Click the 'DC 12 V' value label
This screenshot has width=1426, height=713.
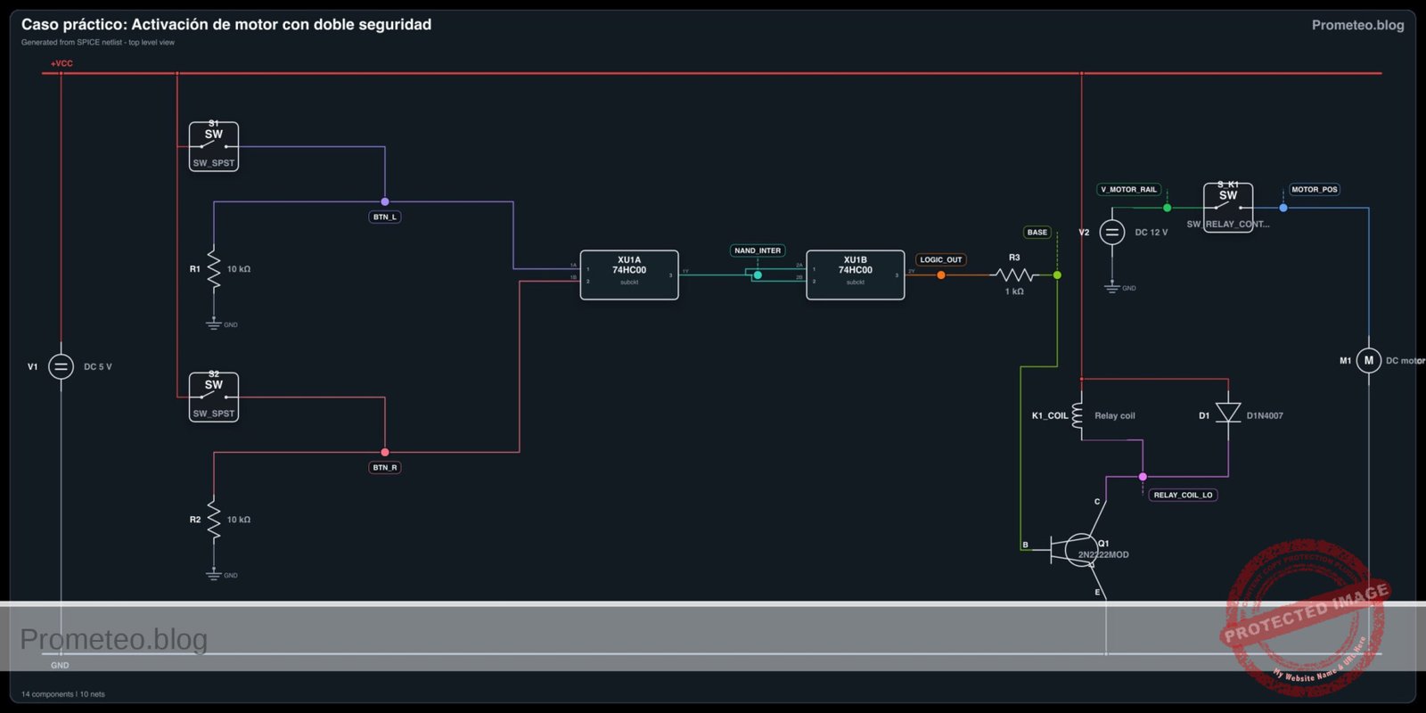(x=1151, y=233)
